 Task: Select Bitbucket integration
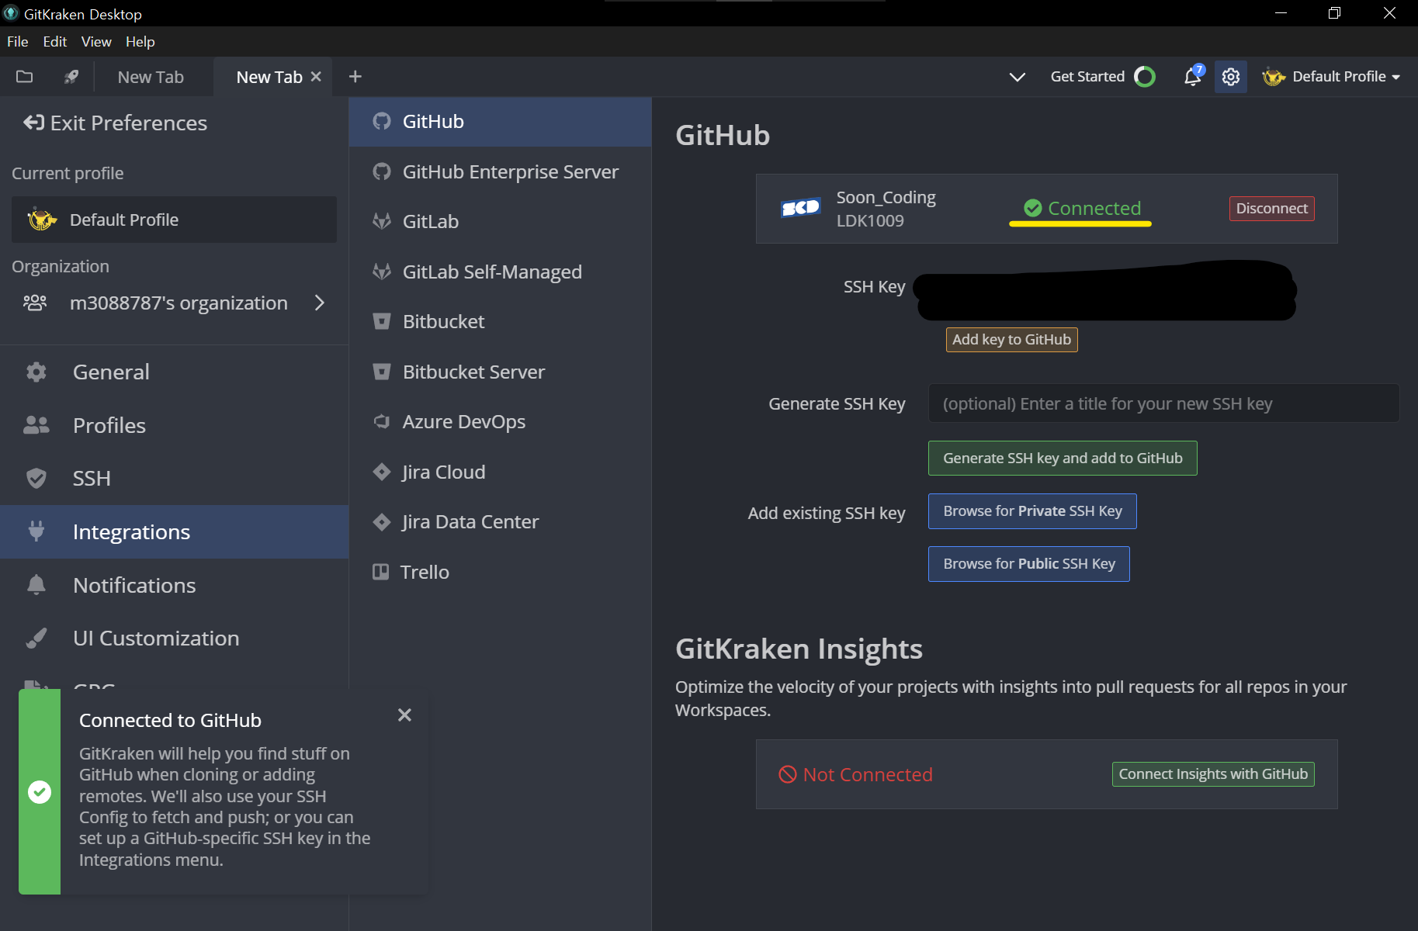click(x=500, y=321)
